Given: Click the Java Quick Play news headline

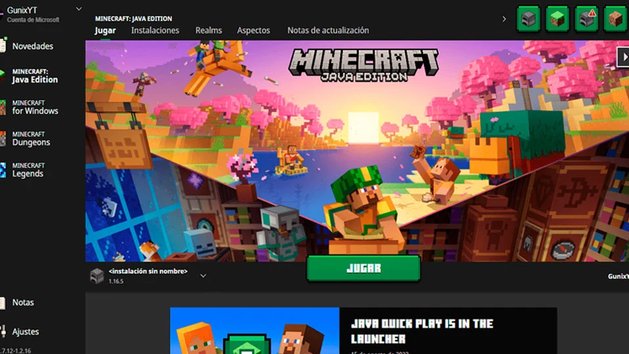Looking at the screenshot, I should coord(422,331).
